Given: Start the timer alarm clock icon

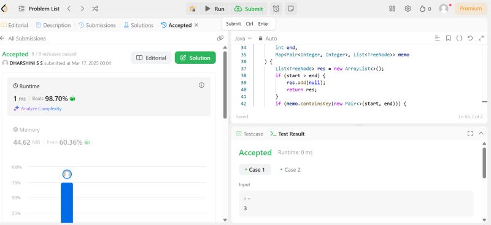Looking at the screenshot, I should point(276,9).
